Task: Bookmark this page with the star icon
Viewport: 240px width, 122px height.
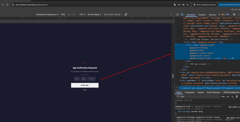Action: click(187, 5)
